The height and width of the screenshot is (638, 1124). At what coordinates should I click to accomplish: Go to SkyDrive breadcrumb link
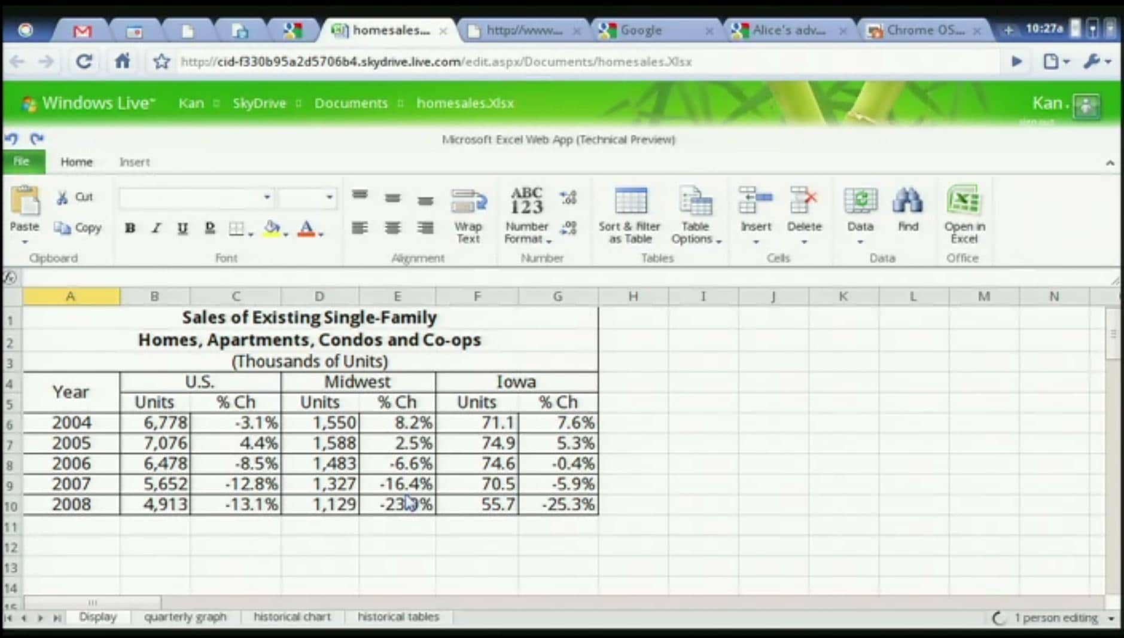[x=259, y=103]
